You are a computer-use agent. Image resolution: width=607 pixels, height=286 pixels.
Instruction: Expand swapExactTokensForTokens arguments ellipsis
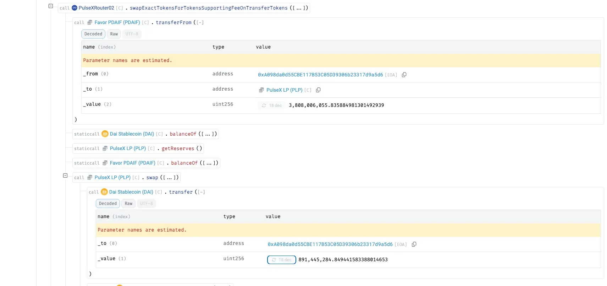tap(299, 8)
